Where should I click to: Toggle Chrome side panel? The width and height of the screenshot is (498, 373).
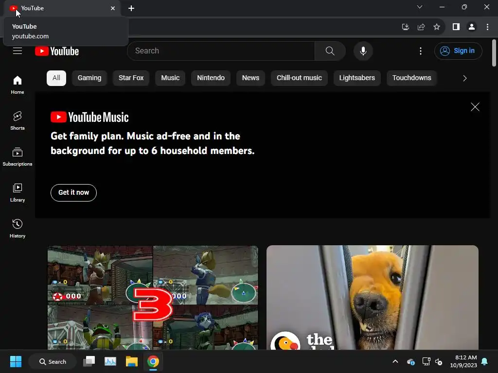click(x=456, y=27)
